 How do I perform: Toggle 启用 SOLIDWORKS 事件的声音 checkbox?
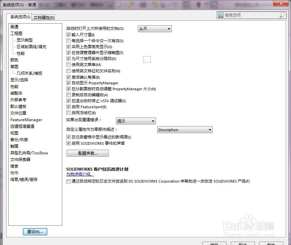pos(68,143)
